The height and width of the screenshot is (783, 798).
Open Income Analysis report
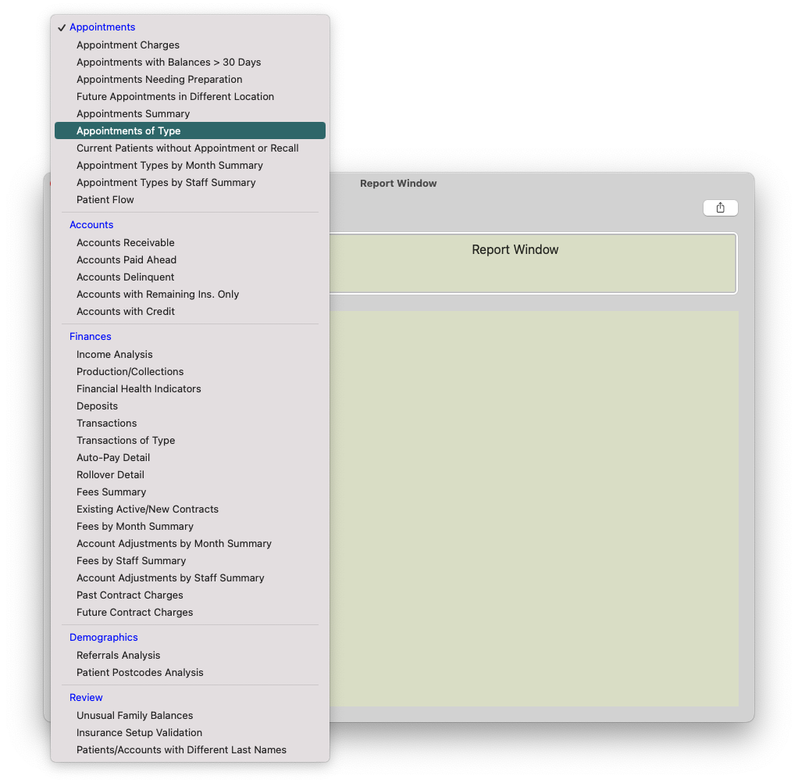point(115,354)
